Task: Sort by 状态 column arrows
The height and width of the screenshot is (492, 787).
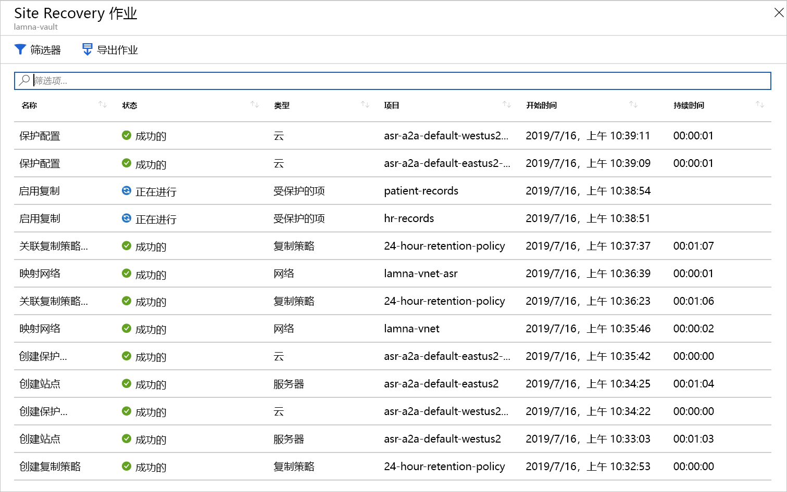Action: tap(255, 105)
